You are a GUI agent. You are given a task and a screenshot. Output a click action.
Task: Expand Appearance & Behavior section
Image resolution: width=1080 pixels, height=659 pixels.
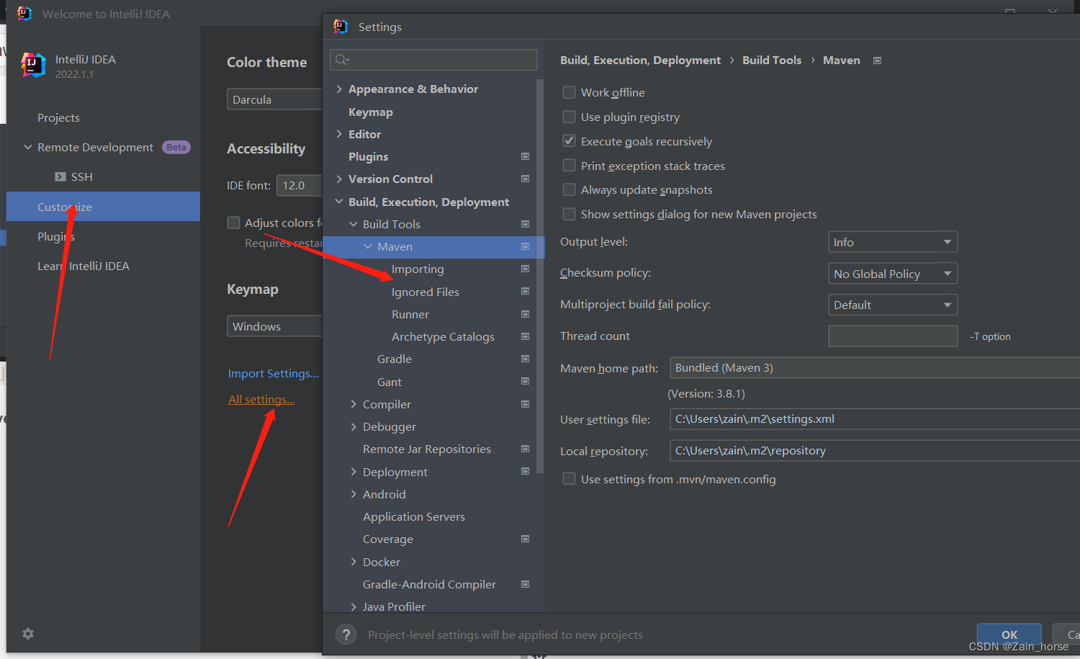(339, 89)
